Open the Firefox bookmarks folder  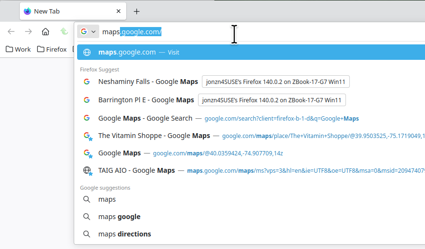pyautogui.click(x=52, y=49)
